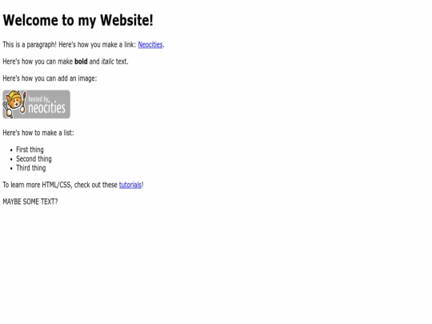Select the First thing list item

click(30, 150)
